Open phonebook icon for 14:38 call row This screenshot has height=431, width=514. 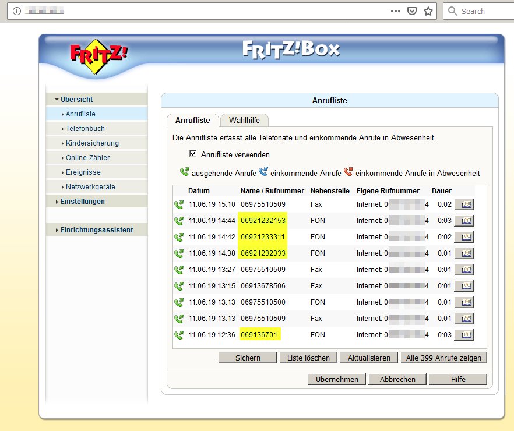(x=464, y=253)
